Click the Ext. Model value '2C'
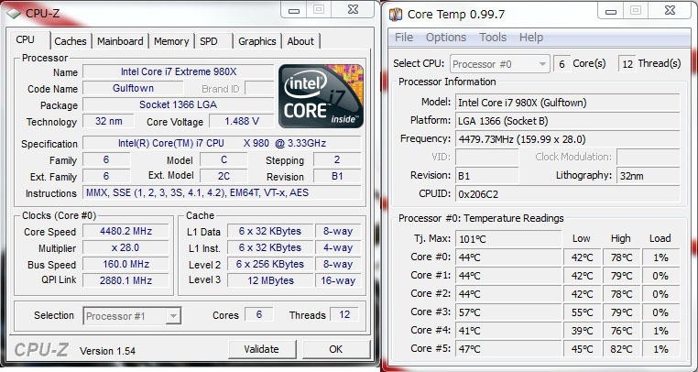The height and width of the screenshot is (372, 698). point(224,176)
